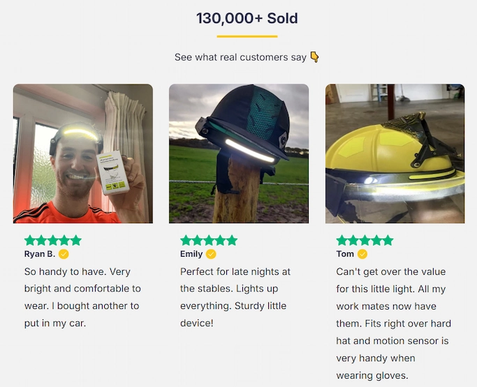Click the verified badge next to Emily
Viewport: 477px width, 387px height.
point(212,254)
